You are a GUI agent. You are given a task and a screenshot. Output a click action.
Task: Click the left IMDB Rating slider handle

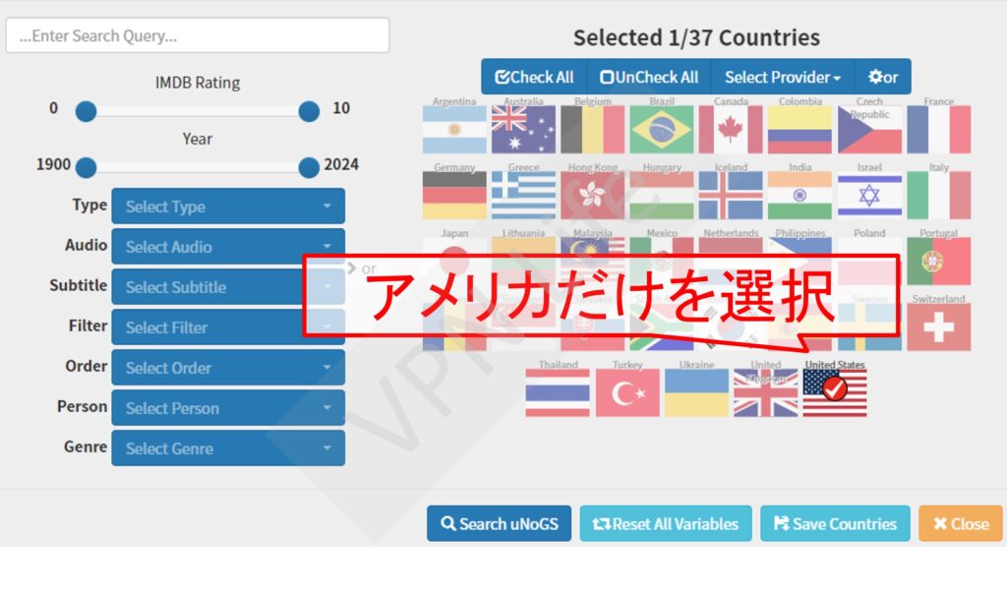click(86, 111)
